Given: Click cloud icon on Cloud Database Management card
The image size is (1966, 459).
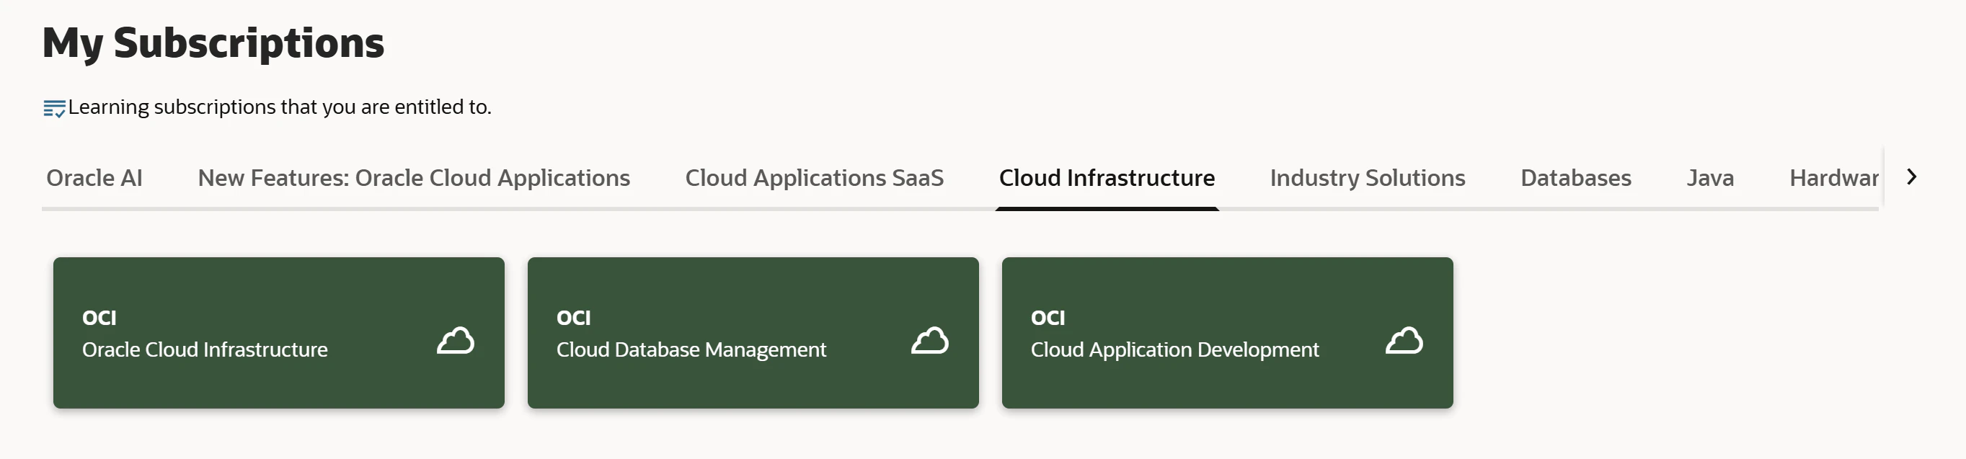Looking at the screenshot, I should coord(929,340).
